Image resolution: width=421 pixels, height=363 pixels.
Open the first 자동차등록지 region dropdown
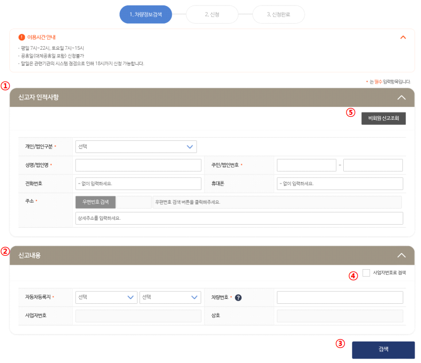point(106,297)
